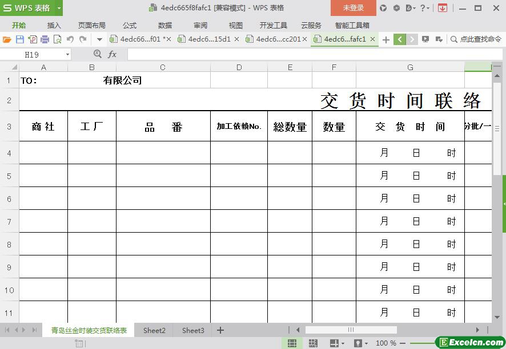This screenshot has height=349, width=506.
Task: Close the 4edc6...fafc1 document tab
Action: pyautogui.click(x=372, y=39)
